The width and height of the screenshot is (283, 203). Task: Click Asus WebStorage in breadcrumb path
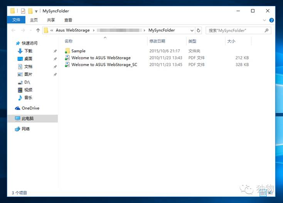[x=72, y=30]
